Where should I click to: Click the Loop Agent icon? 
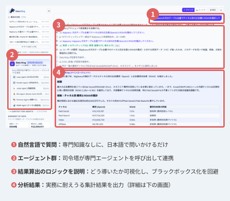[x=14, y=77]
